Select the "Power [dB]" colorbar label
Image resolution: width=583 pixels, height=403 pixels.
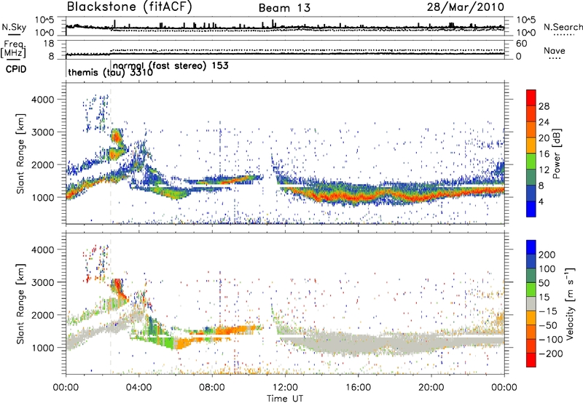(x=557, y=153)
